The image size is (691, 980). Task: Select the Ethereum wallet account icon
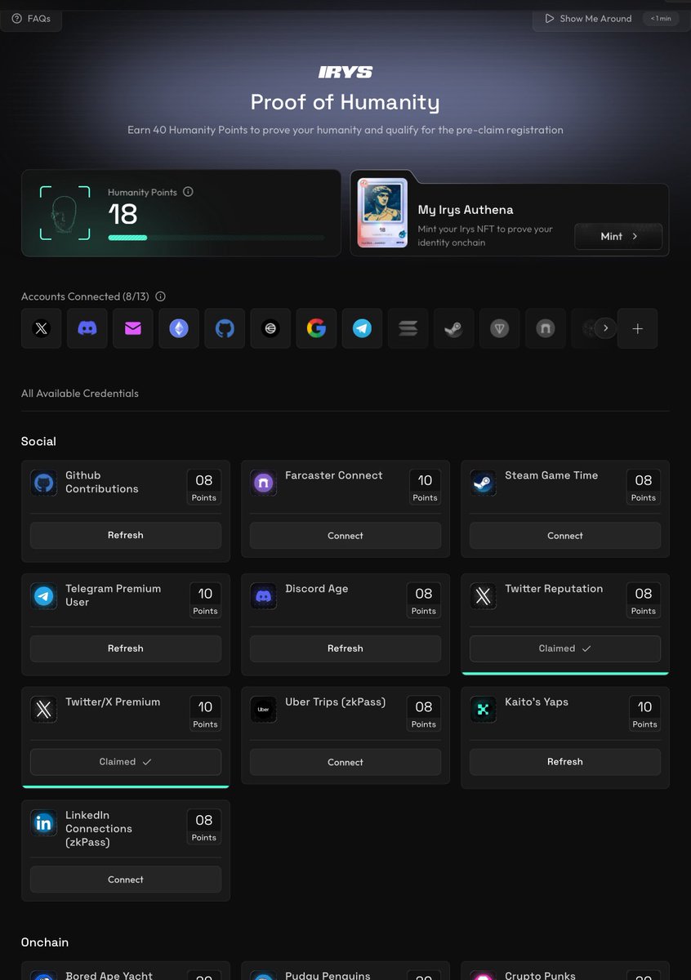(179, 328)
